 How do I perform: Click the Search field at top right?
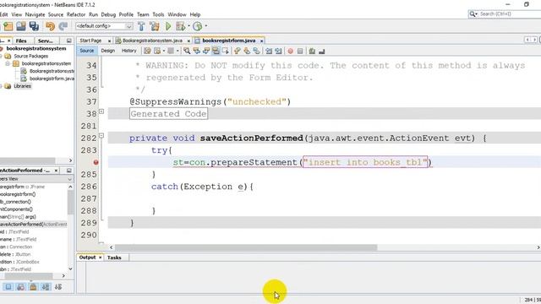[x=509, y=14]
